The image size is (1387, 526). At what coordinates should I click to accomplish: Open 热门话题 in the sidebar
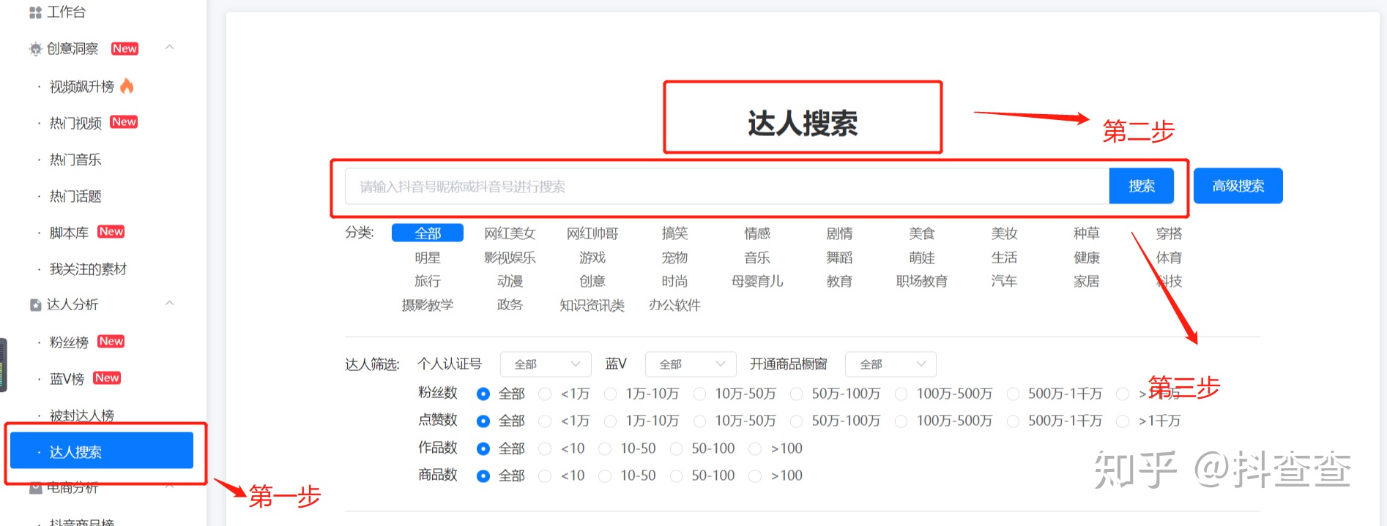click(75, 196)
